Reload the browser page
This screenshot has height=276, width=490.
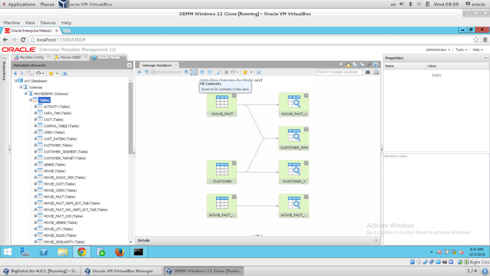(23, 40)
